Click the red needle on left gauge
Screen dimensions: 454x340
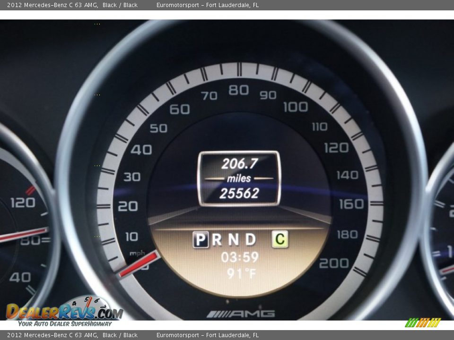(x=24, y=234)
